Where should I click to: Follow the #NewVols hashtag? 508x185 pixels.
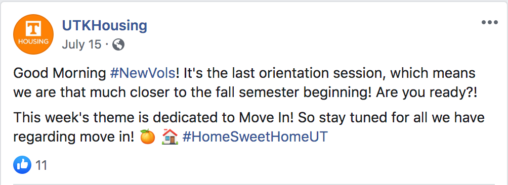coord(143,73)
